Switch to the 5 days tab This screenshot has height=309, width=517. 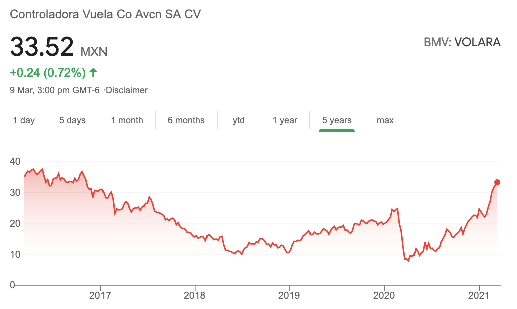click(72, 120)
